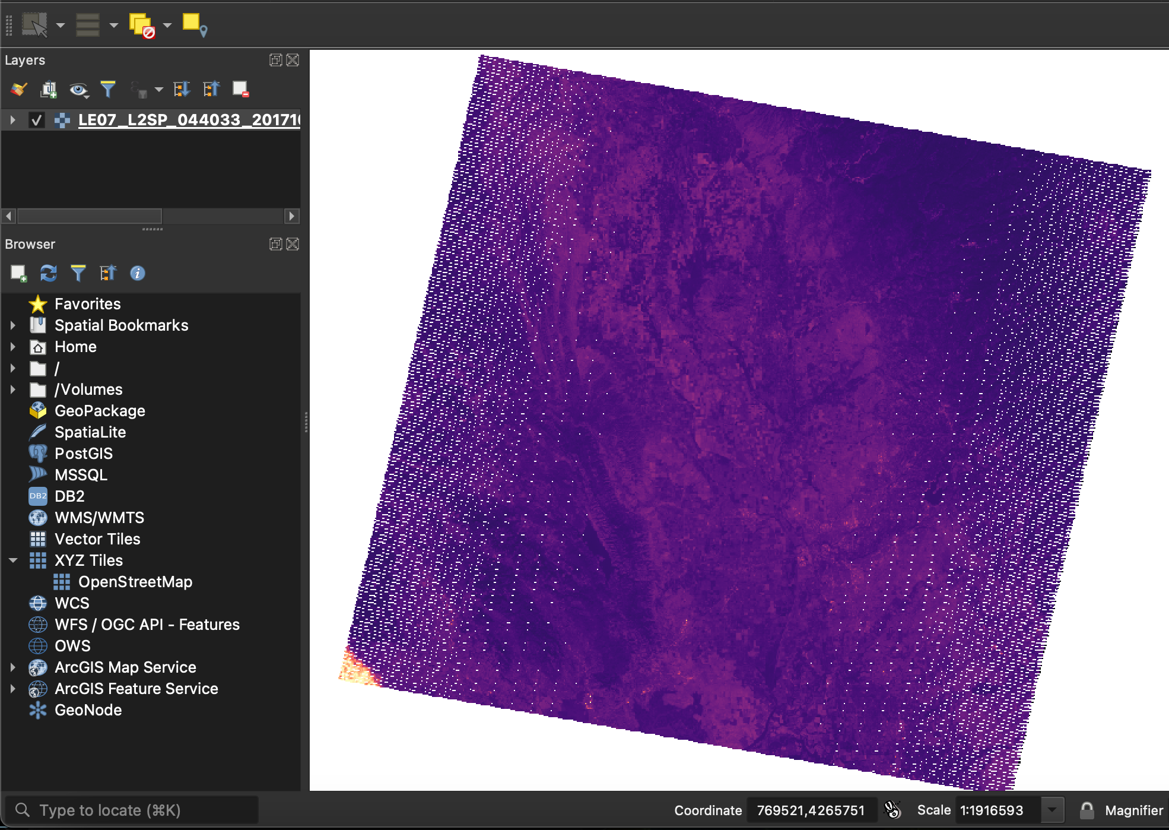Toggle the scale lock icon
The width and height of the screenshot is (1169, 830).
(1087, 810)
